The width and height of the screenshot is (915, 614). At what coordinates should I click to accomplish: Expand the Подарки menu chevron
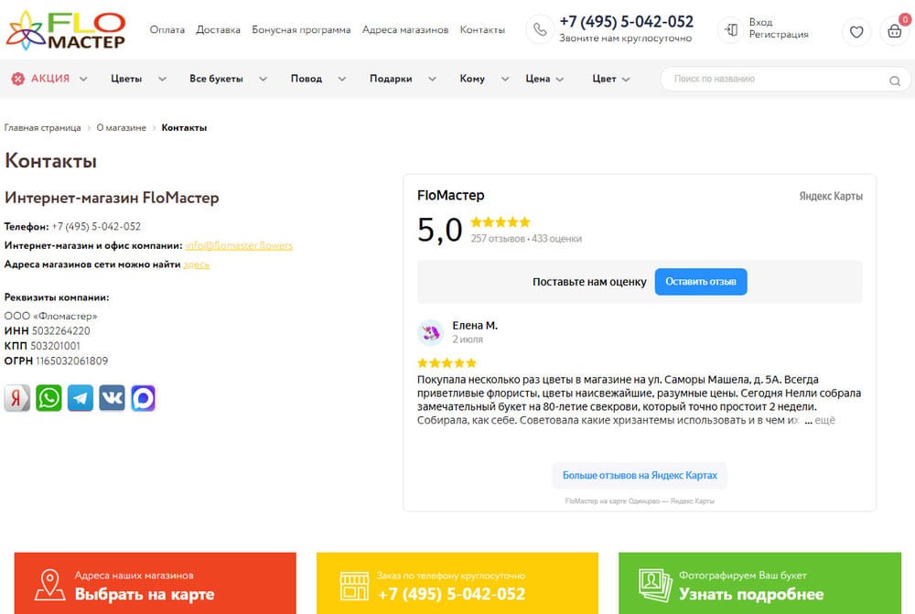433,79
